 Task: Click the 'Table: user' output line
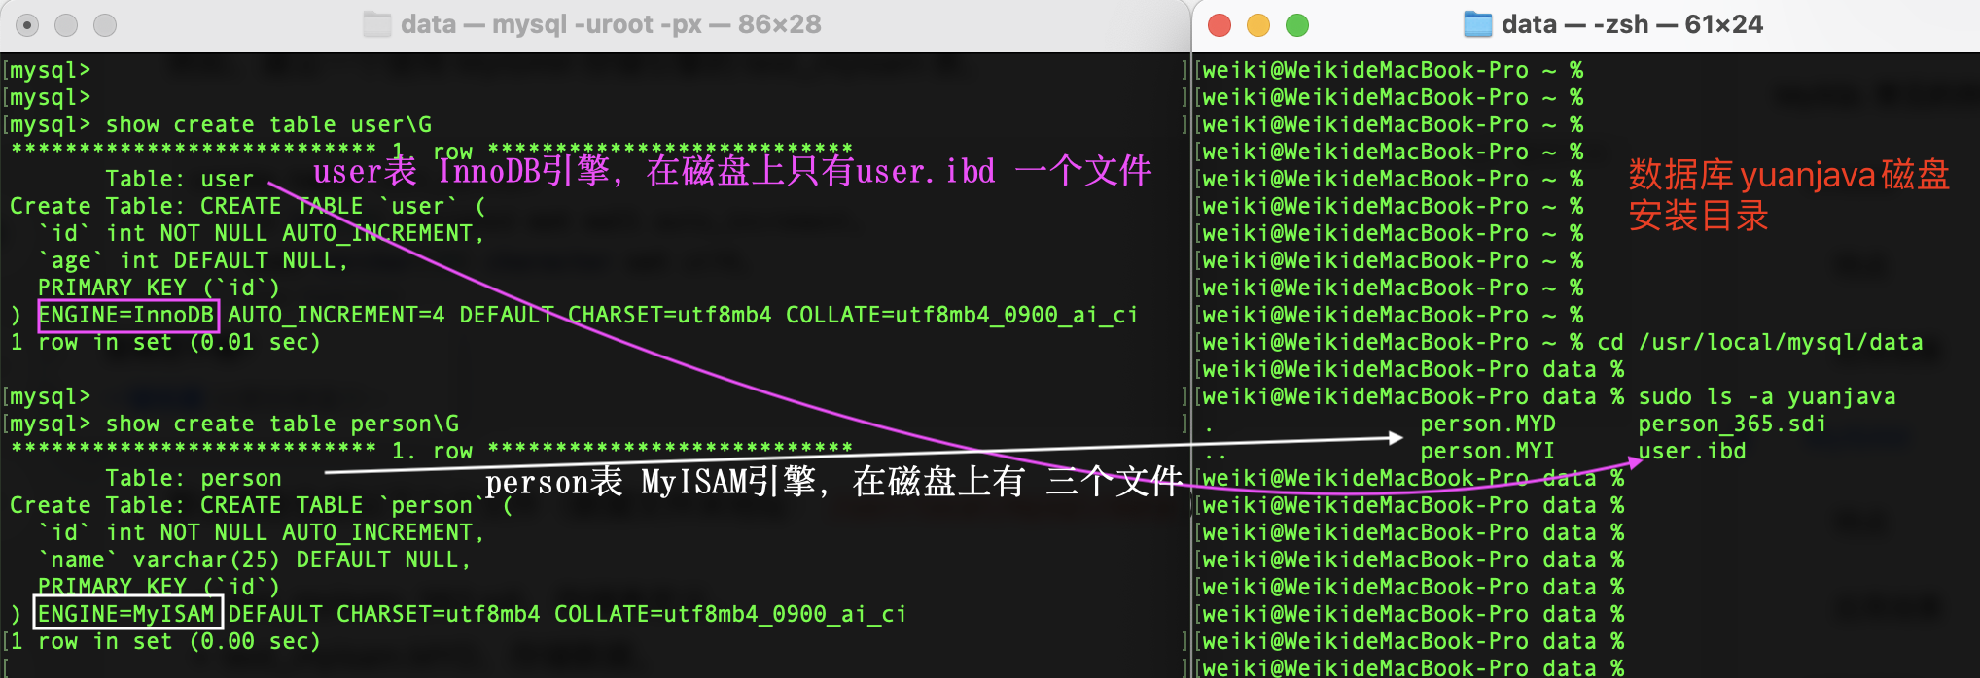[179, 179]
